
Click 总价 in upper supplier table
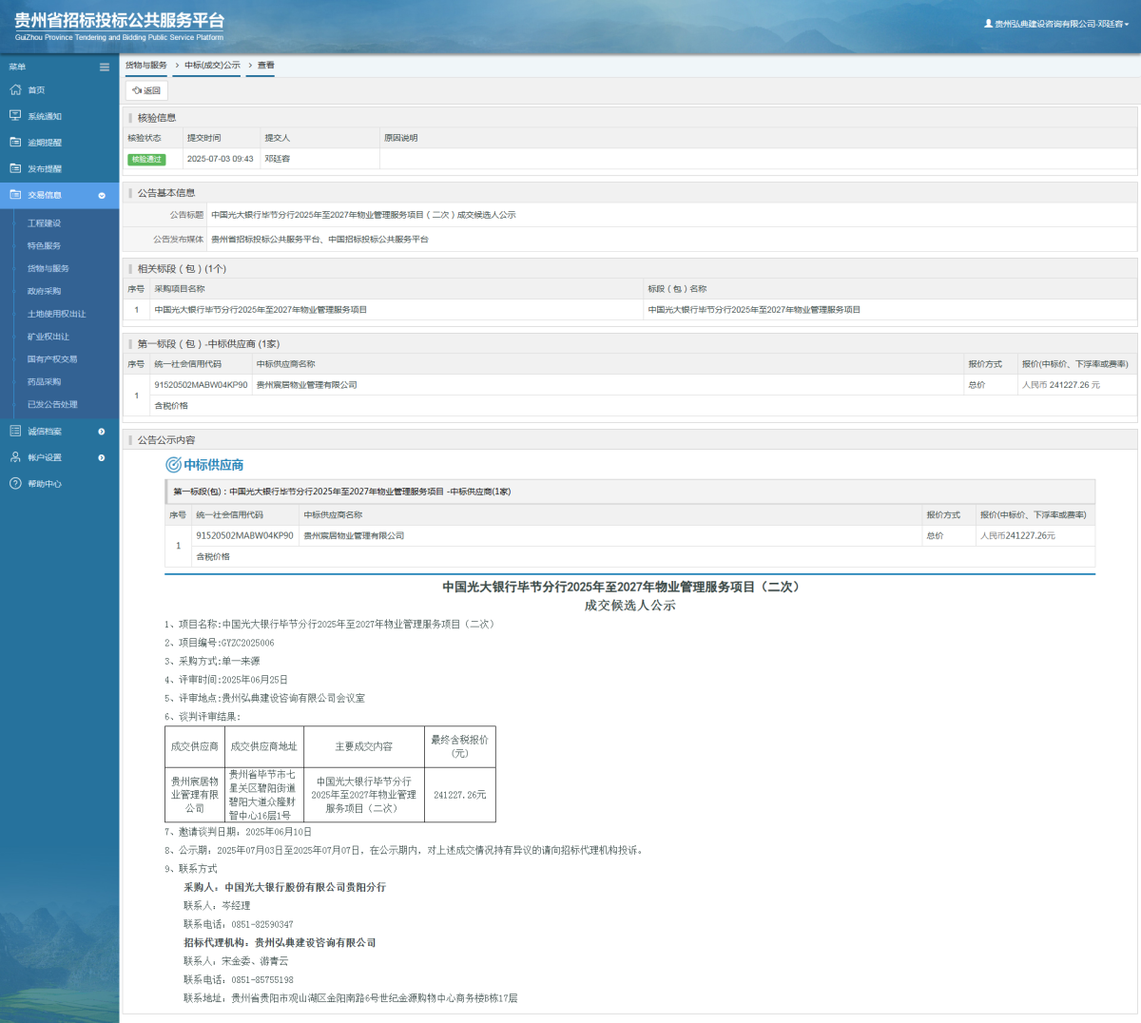point(977,385)
